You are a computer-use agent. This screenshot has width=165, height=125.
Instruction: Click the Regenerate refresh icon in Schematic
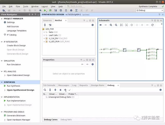pos(152,25)
